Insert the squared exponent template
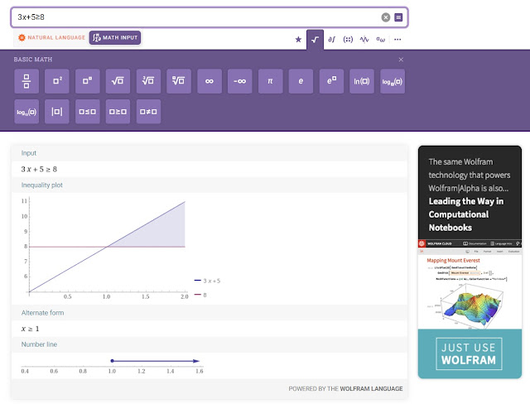The width and height of the screenshot is (530, 404). pyautogui.click(x=57, y=81)
